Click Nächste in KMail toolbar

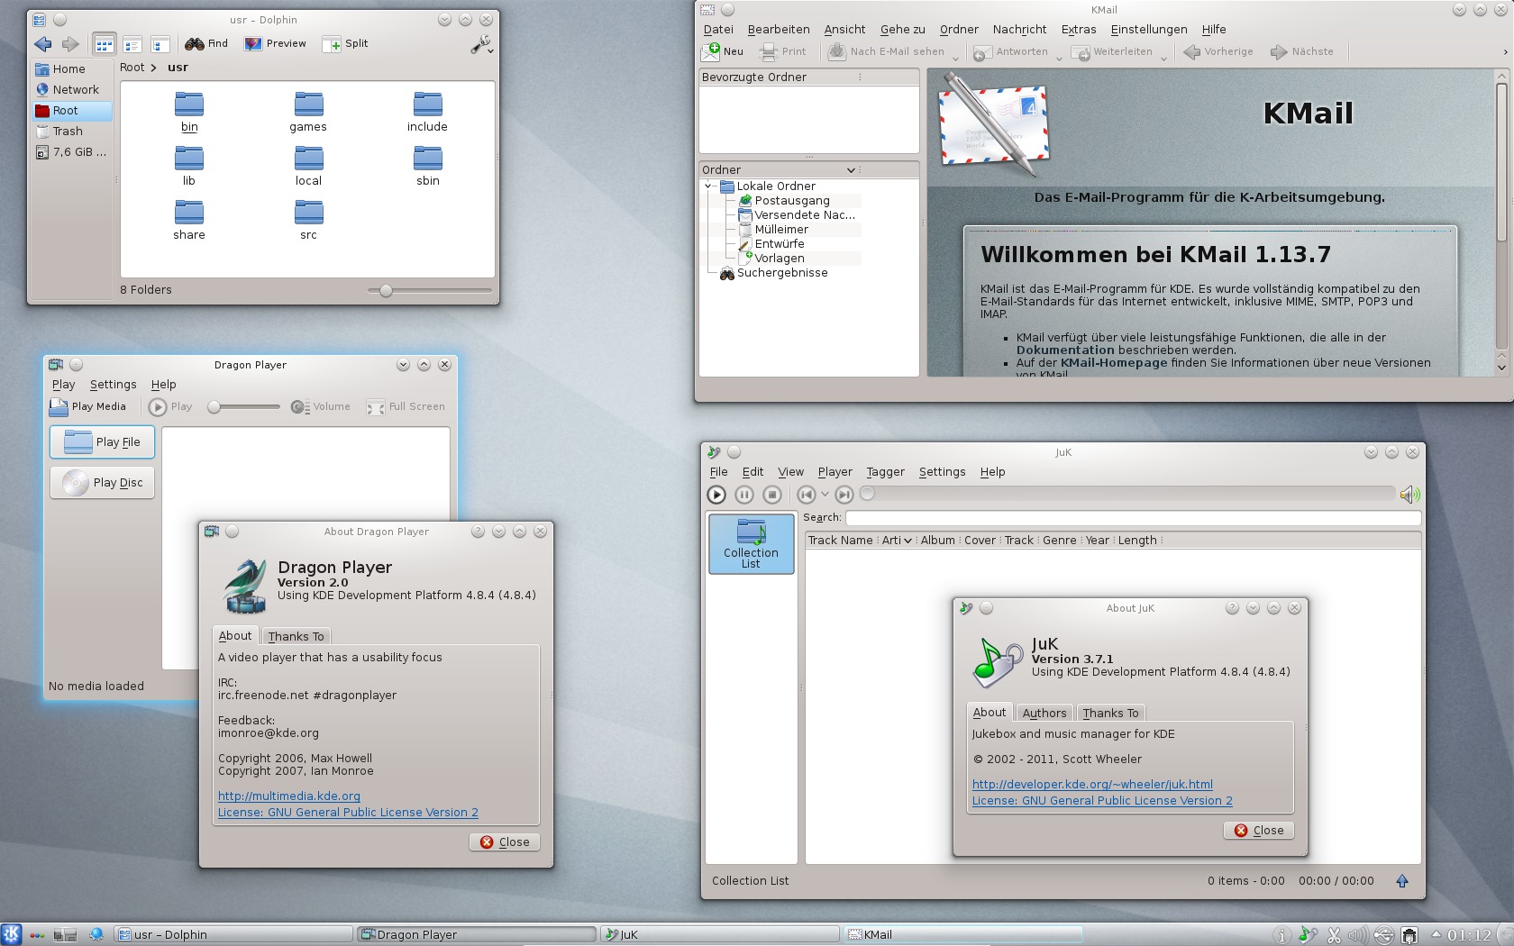(x=1302, y=52)
